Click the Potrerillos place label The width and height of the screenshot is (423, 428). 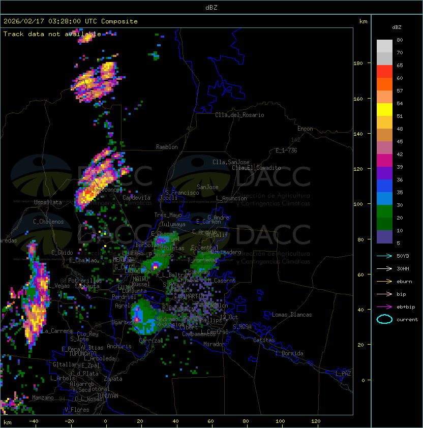coord(85,280)
